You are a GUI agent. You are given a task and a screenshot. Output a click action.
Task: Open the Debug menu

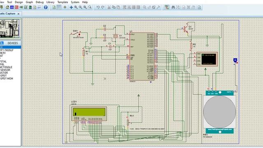click(39, 2)
